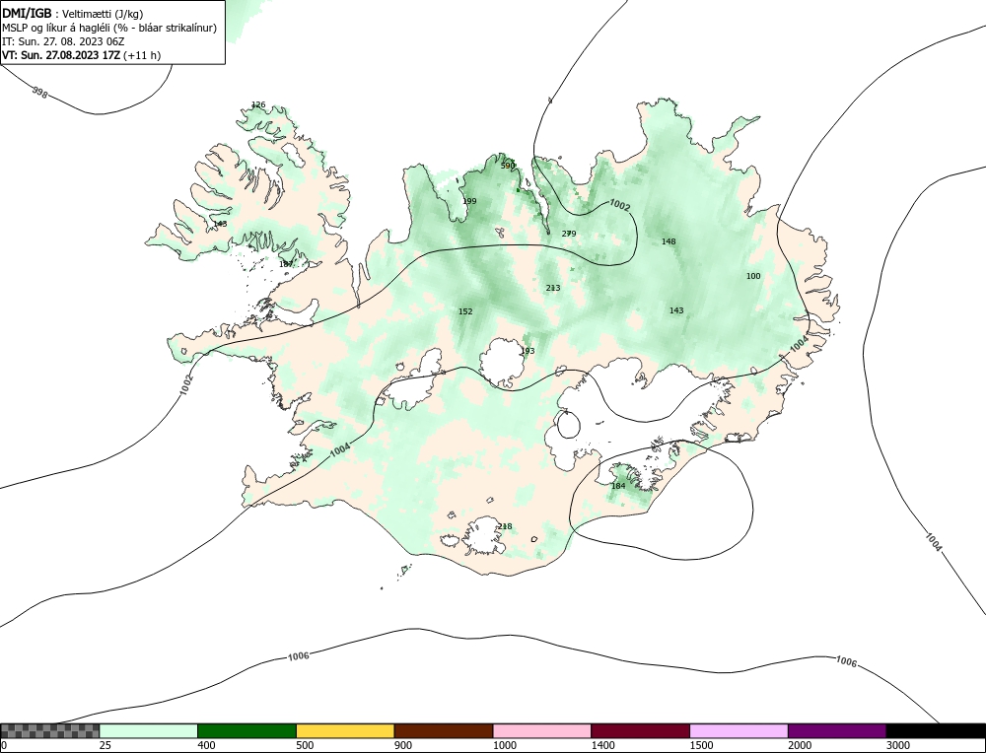Click the legend tick label 3000
Screen dimensions: 986x753
[x=898, y=745]
